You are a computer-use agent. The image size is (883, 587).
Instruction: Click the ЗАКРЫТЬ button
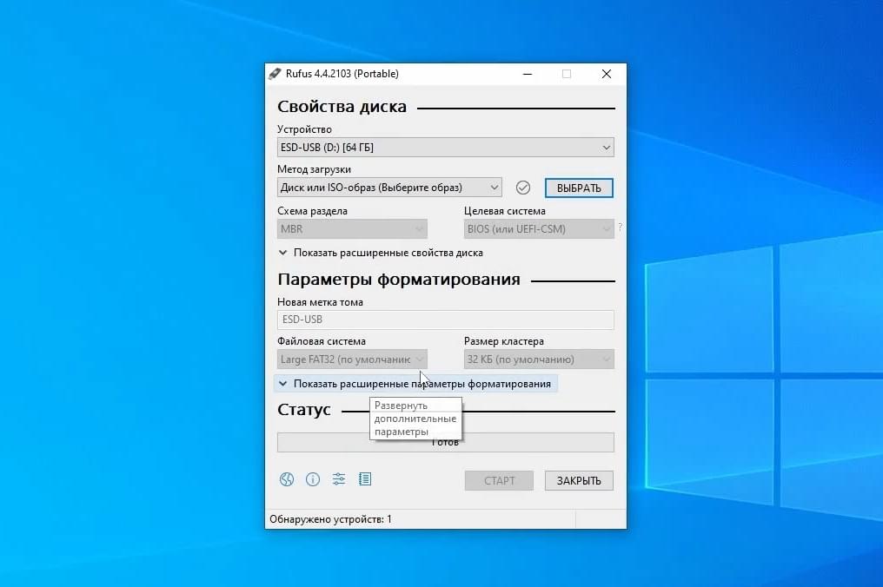point(579,481)
